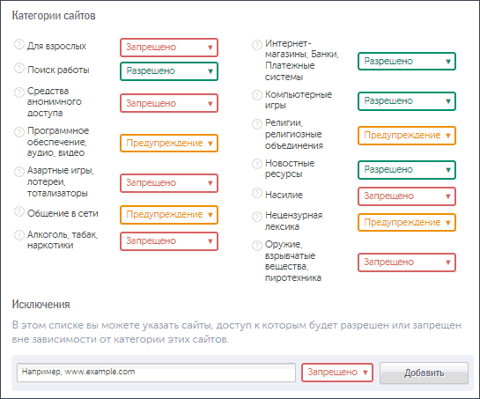This screenshot has width=480, height=399.
Task: Show help for Программное обеспечение, аудио, видео
Action: click(19, 132)
